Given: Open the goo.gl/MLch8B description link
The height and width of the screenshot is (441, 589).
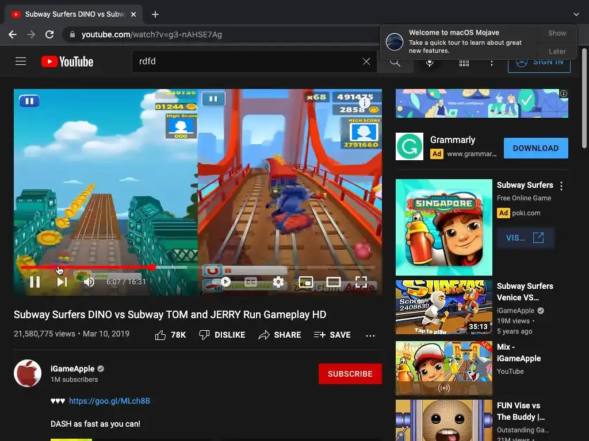Looking at the screenshot, I should [x=109, y=401].
